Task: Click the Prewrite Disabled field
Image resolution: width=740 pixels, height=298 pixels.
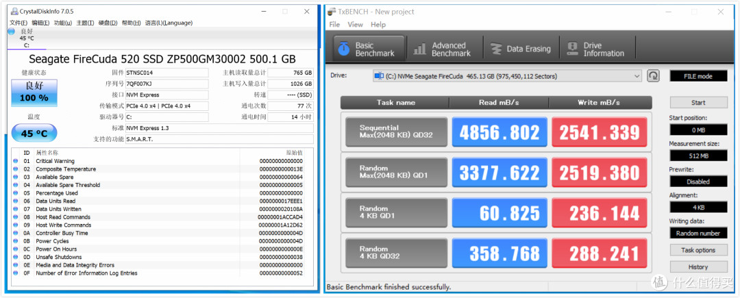Action: pos(698,182)
